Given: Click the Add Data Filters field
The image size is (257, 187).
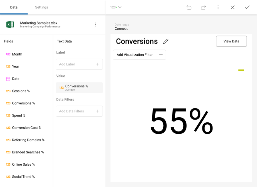Looking at the screenshot, I should tap(79, 111).
